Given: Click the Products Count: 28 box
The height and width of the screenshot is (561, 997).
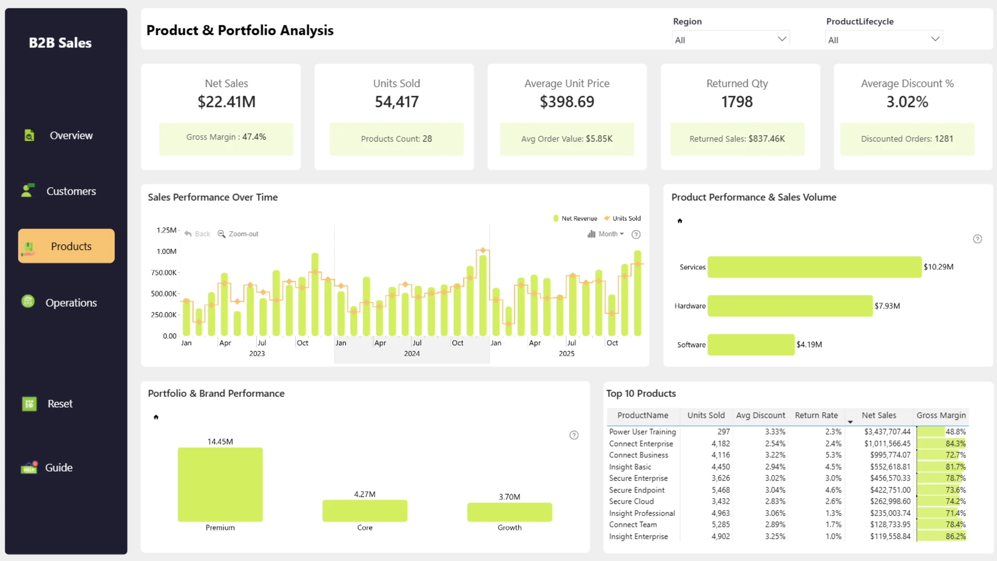Looking at the screenshot, I should pyautogui.click(x=397, y=139).
